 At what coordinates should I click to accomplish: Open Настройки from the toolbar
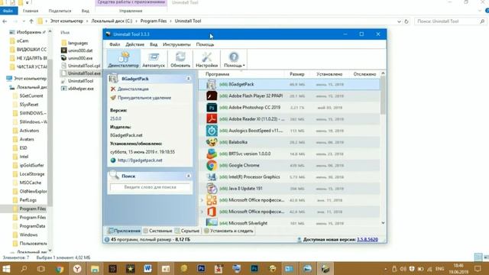[x=206, y=60]
